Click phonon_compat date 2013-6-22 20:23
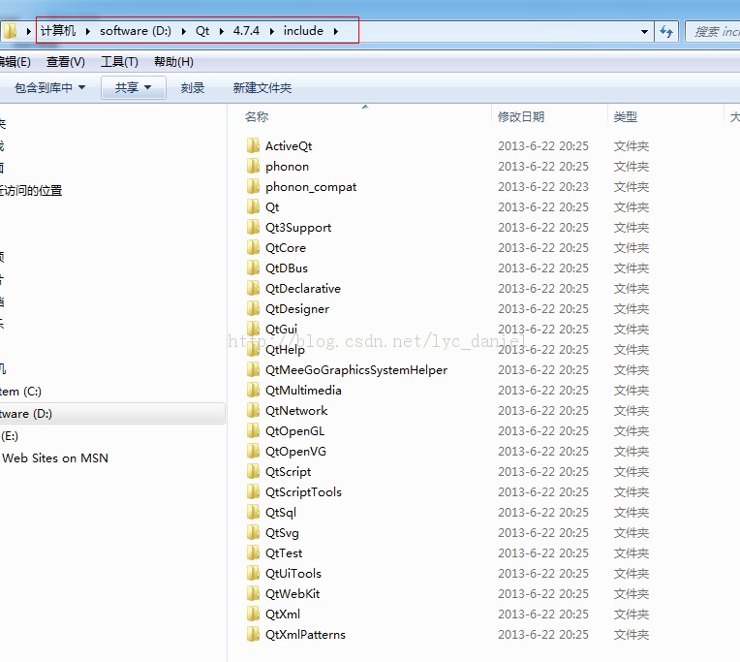The image size is (740, 662). [543, 186]
